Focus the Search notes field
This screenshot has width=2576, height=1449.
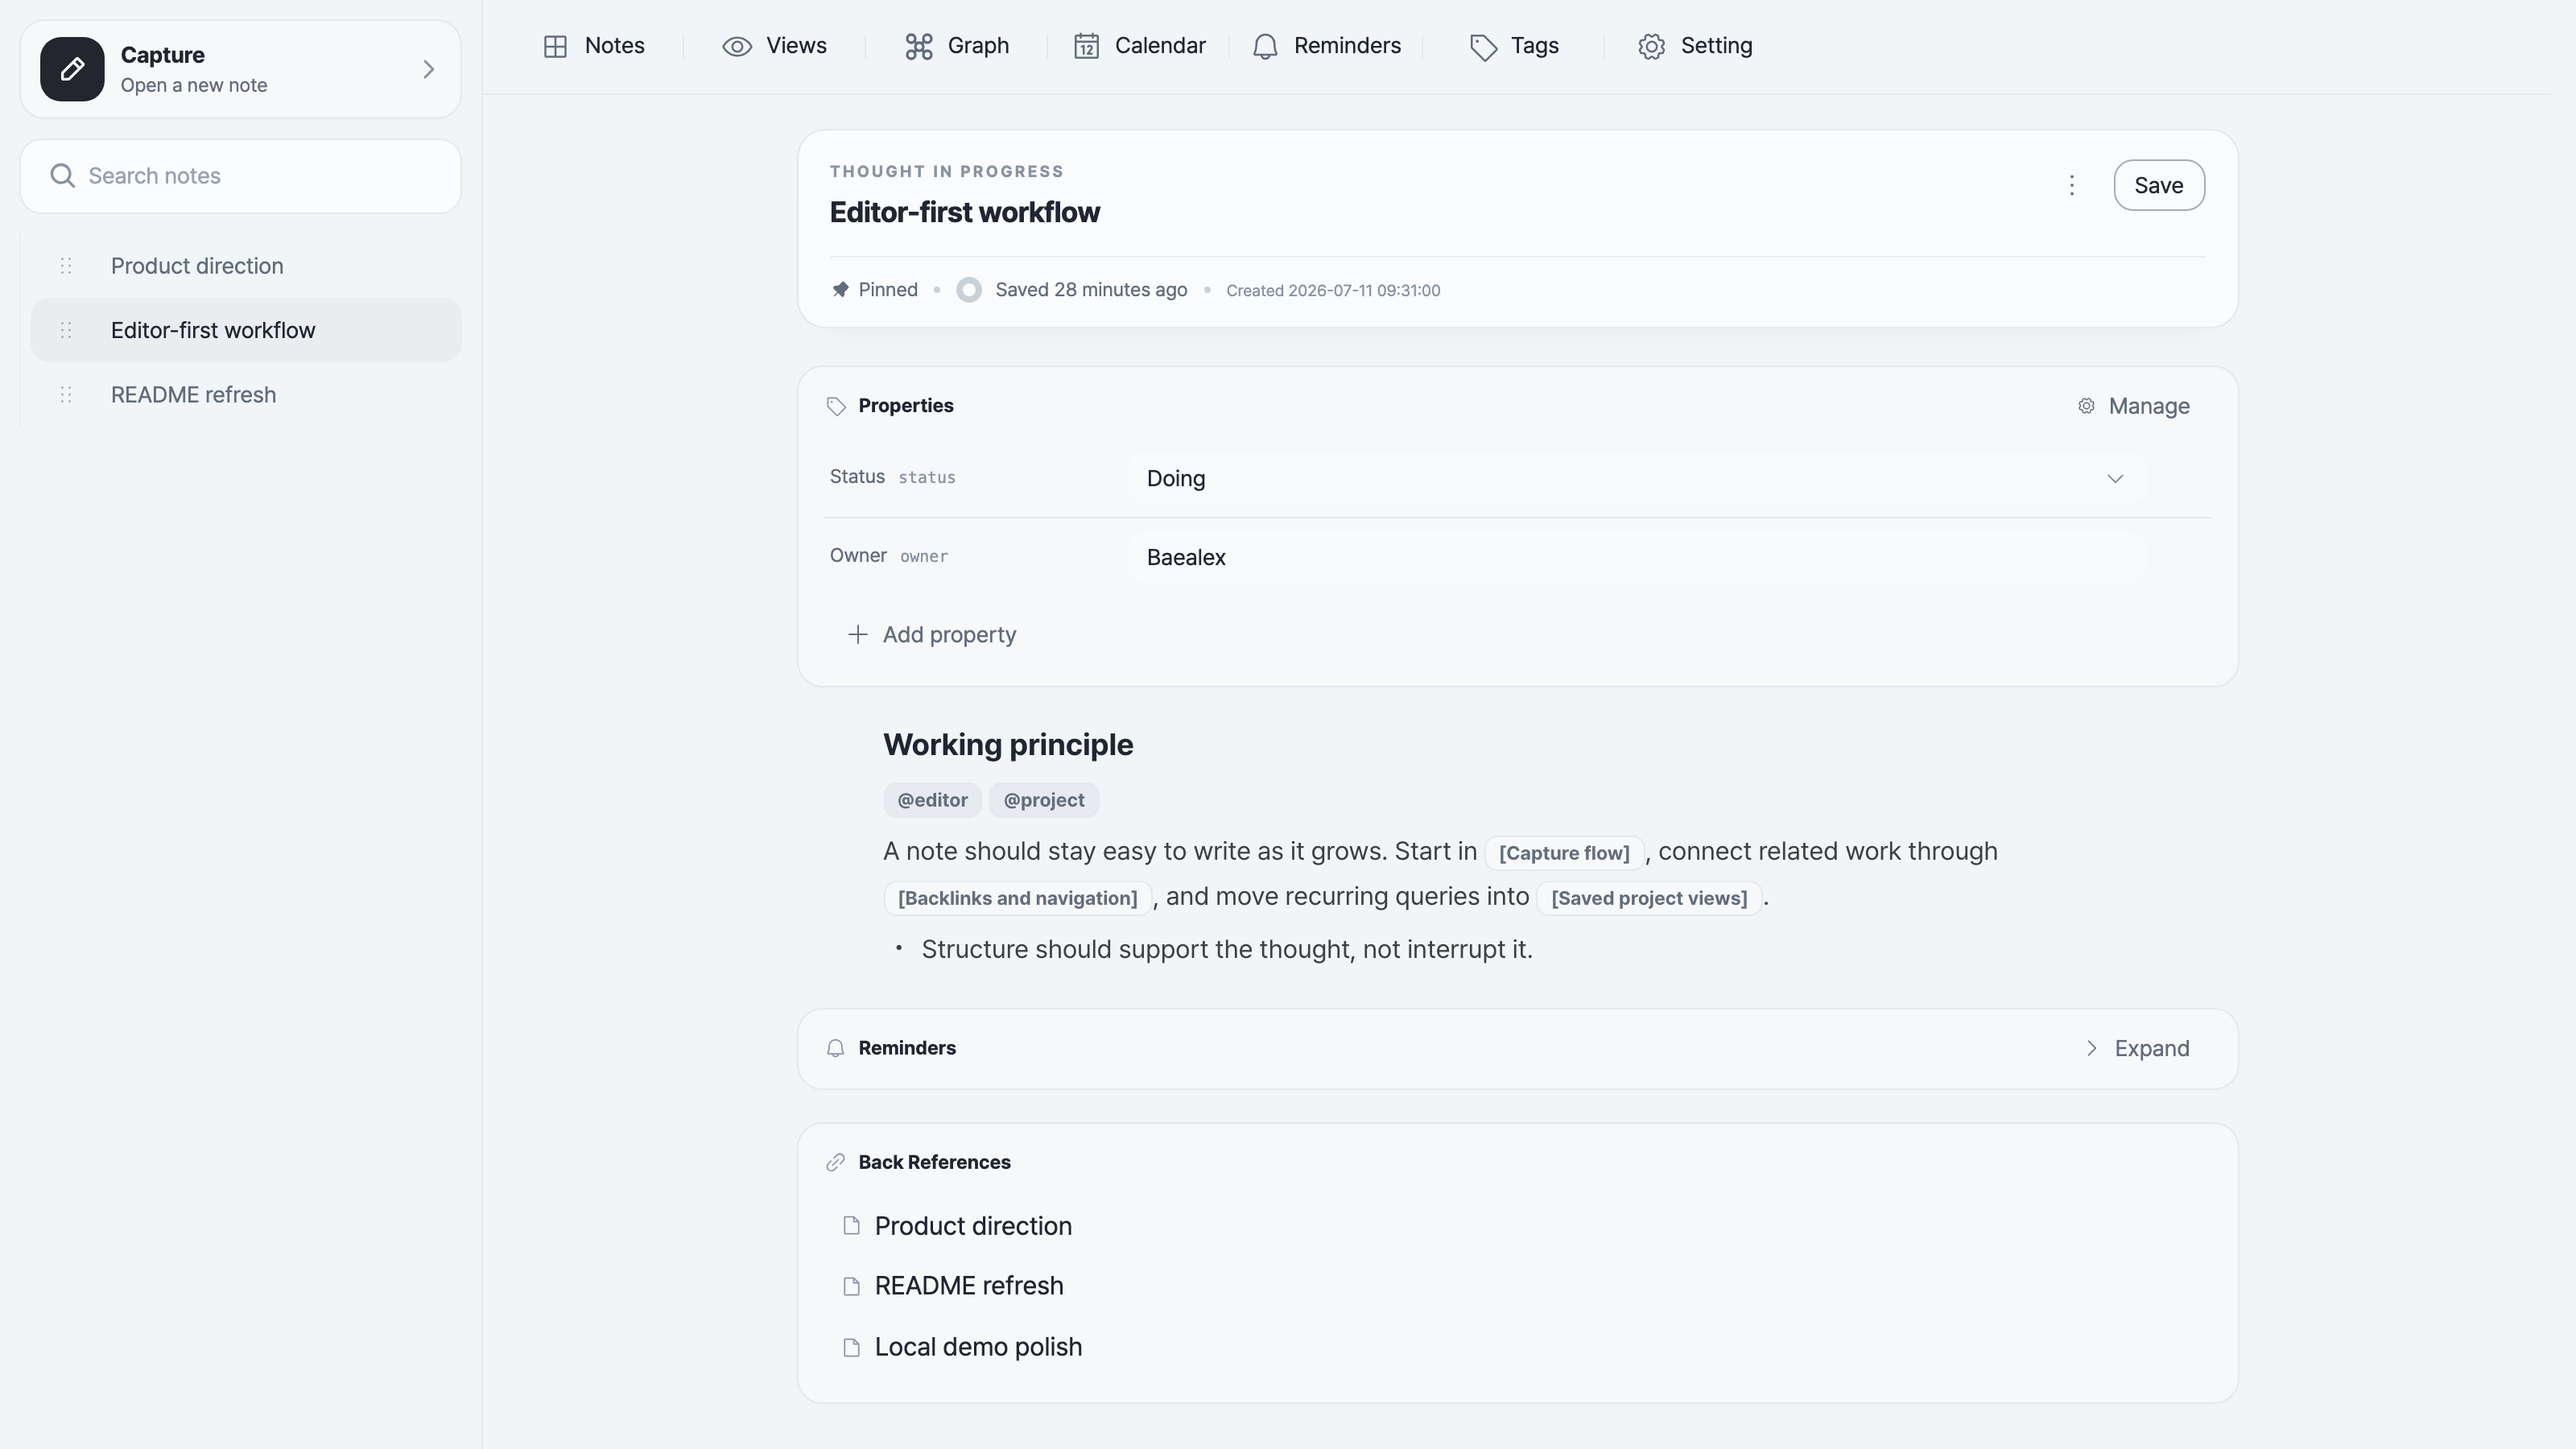240,176
